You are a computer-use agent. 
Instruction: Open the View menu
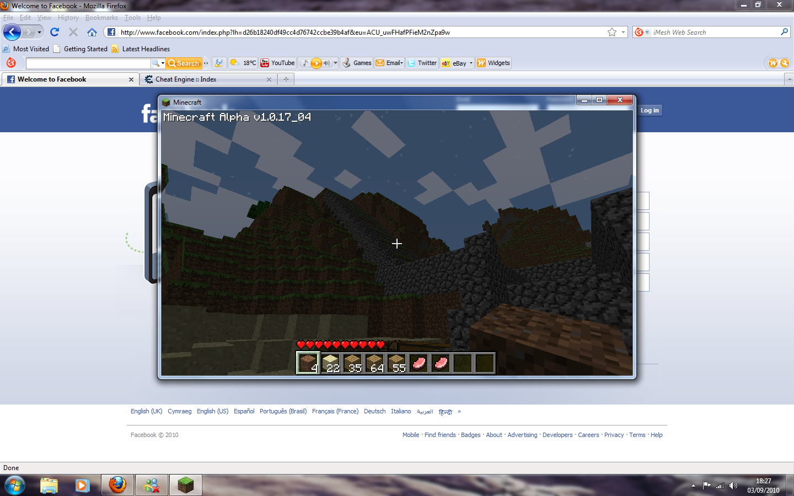click(x=44, y=18)
